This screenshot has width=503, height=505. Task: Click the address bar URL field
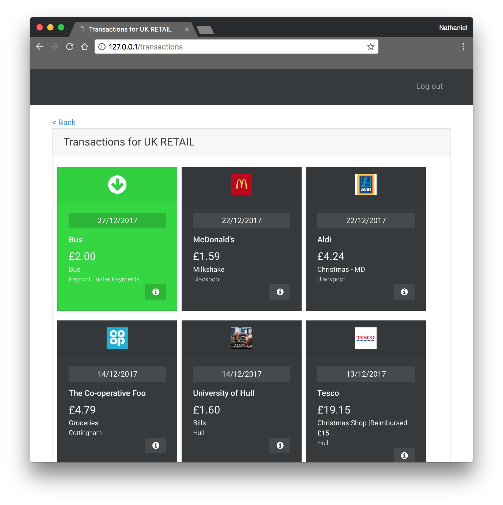(230, 47)
